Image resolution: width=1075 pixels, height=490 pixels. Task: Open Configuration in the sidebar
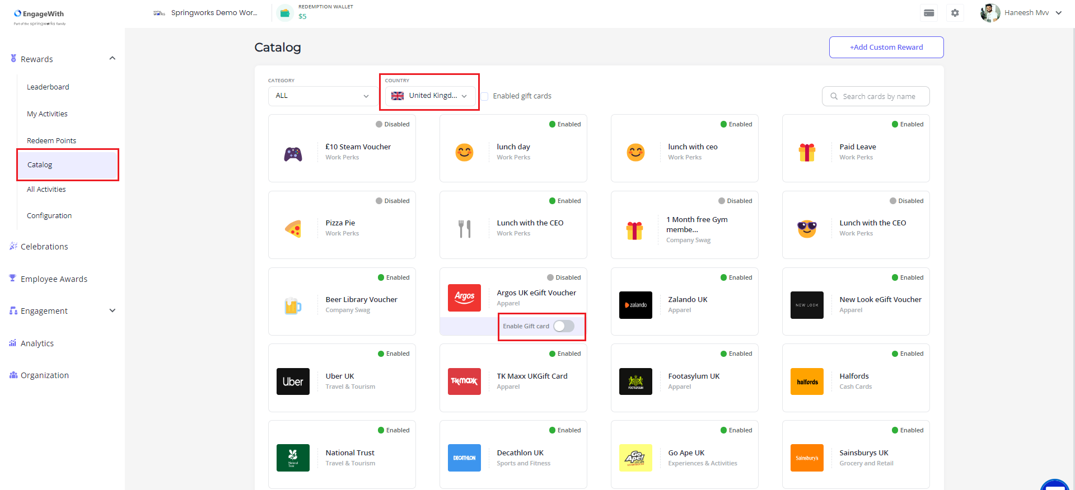click(x=49, y=215)
